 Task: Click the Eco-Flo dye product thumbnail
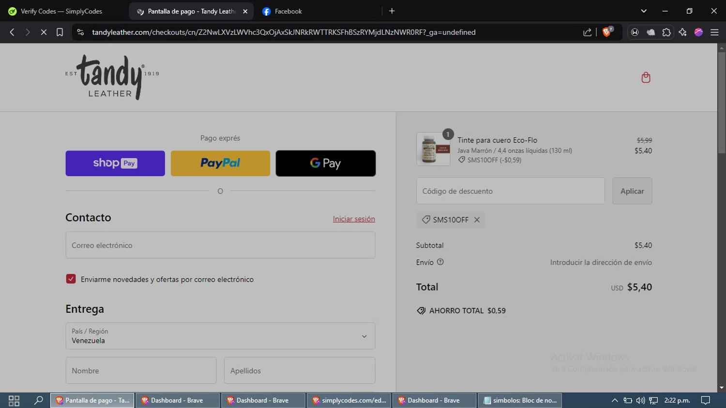coord(433,150)
